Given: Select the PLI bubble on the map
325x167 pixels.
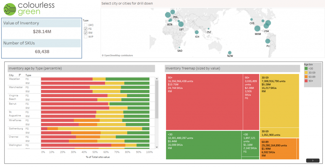Looking at the screenshot, I should tap(268, 41).
